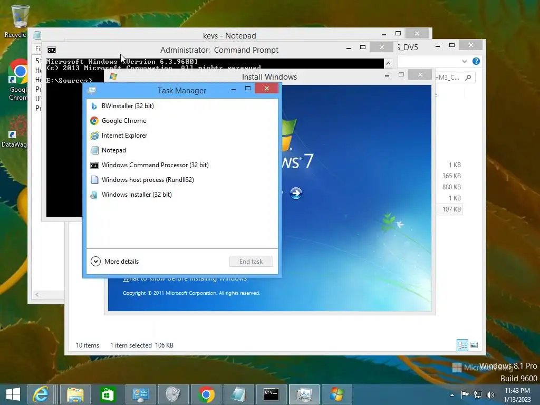
Task: Expand More details in Task Manager
Action: click(x=114, y=262)
